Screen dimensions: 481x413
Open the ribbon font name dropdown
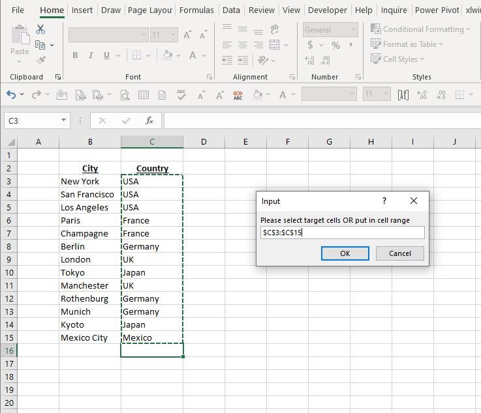(x=144, y=35)
